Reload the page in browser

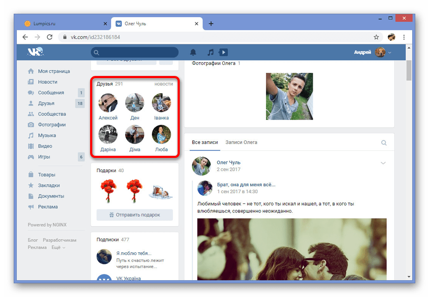(49, 37)
